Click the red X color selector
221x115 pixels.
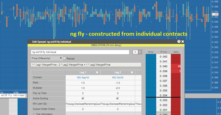point(135,52)
